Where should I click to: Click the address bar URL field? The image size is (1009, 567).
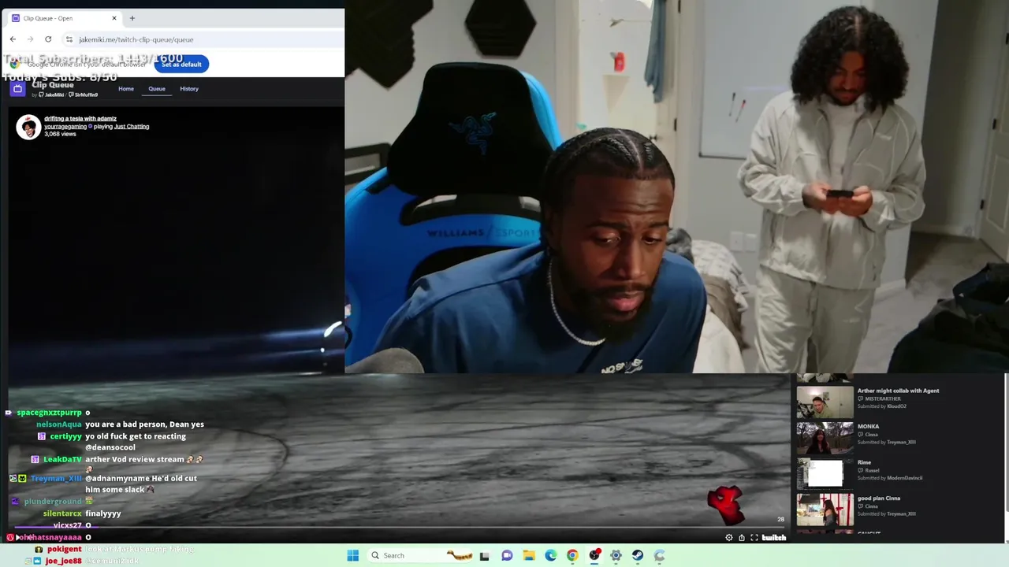(205, 39)
